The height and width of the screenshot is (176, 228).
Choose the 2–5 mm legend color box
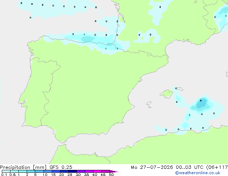pyautogui.click(x=31, y=171)
